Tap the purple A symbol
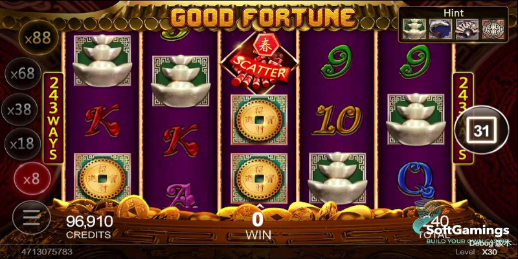The width and height of the screenshot is (518, 259). pos(181,196)
